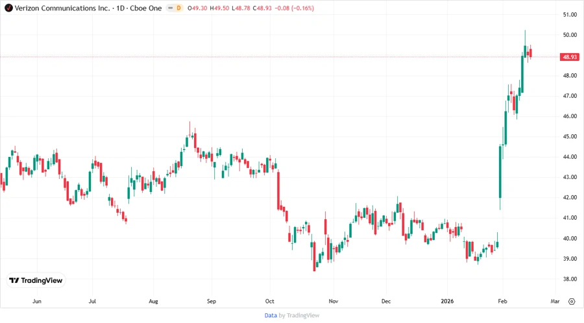Click the Mar label on time axis
The width and height of the screenshot is (584, 323).
coord(555,301)
